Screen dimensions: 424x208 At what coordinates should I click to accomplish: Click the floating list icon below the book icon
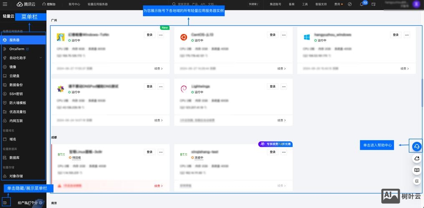(x=416, y=181)
